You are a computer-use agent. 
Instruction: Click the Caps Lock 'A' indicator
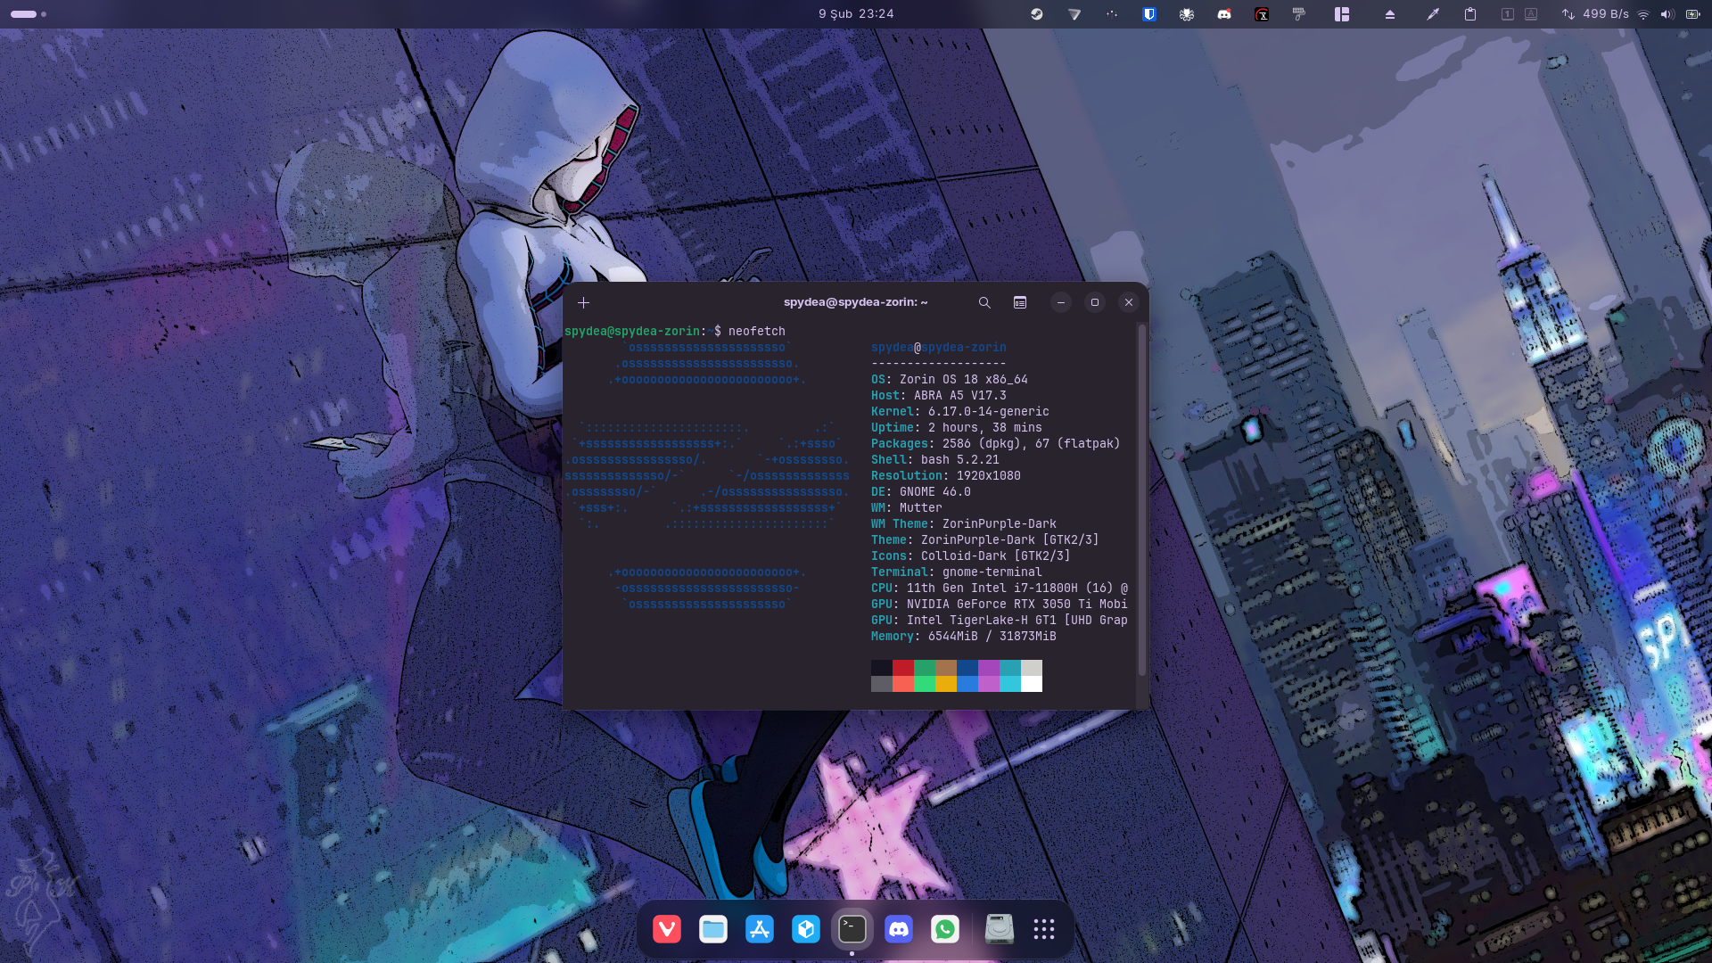[x=1531, y=14]
